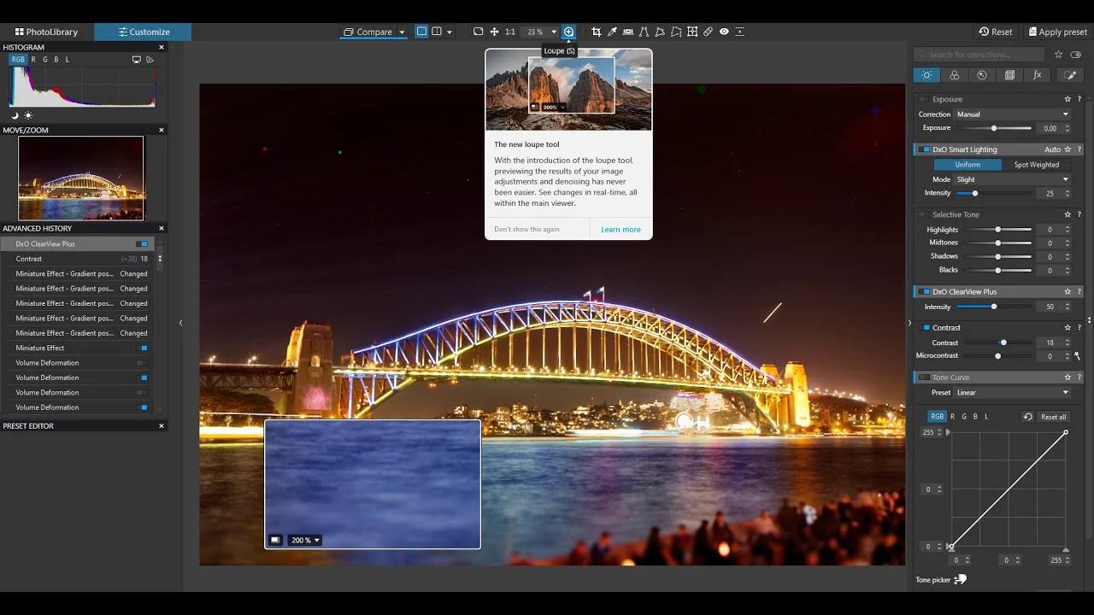Open the loupe 200% zoom dropdown
The image size is (1094, 615).
pyautogui.click(x=305, y=540)
